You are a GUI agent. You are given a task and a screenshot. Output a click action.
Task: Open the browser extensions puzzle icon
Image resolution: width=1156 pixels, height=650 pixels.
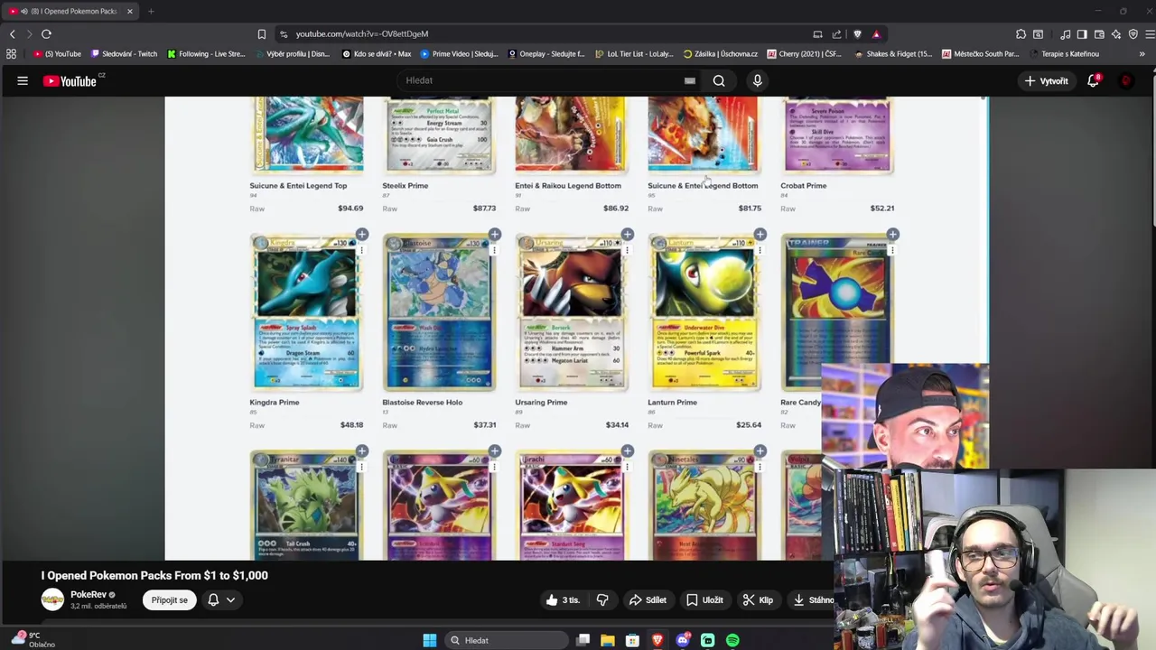[x=1021, y=34]
